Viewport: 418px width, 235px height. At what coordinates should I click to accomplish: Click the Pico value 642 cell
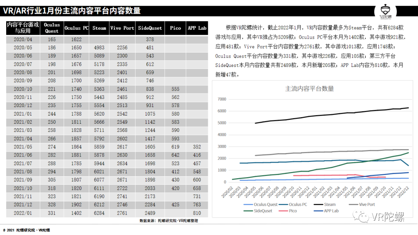pyautogui.click(x=175, y=155)
